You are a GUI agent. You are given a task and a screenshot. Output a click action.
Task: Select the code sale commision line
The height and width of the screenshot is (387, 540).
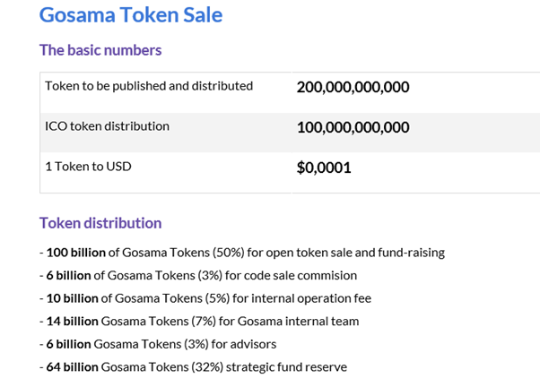pos(198,276)
